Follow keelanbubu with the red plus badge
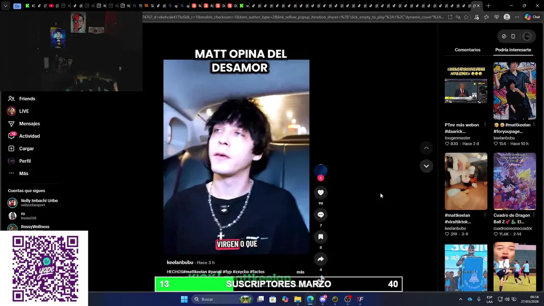This screenshot has height=306, width=544. pyautogui.click(x=320, y=178)
